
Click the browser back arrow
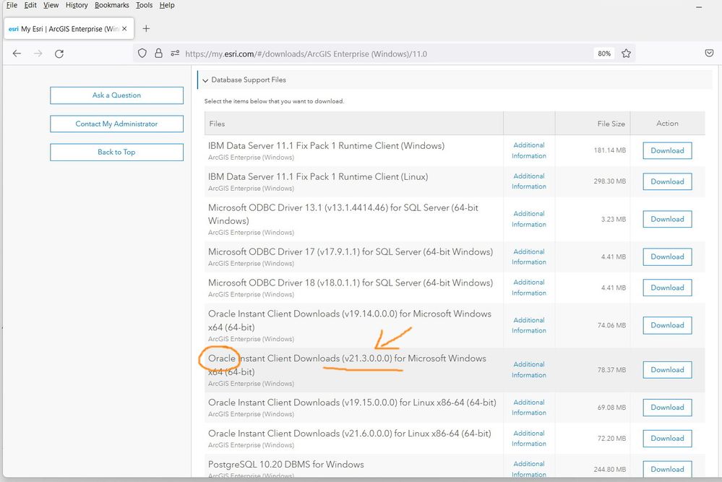17,53
